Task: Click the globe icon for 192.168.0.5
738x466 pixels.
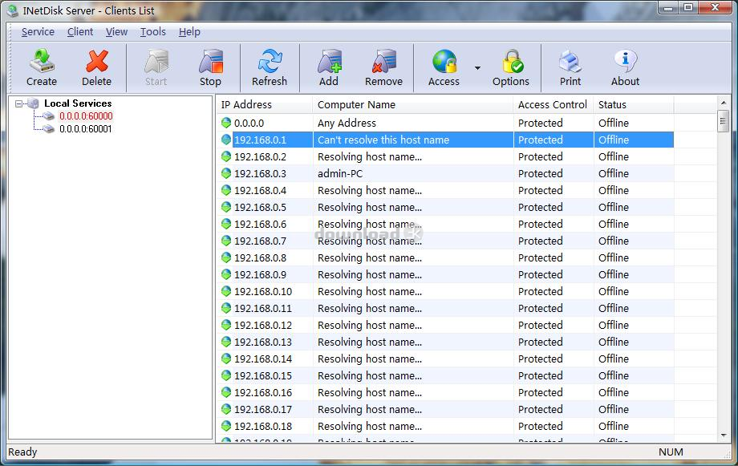Action: point(226,207)
